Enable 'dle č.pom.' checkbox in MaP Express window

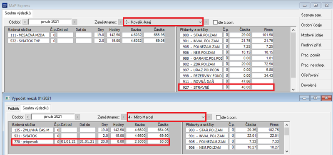pyautogui.click(x=216, y=22)
